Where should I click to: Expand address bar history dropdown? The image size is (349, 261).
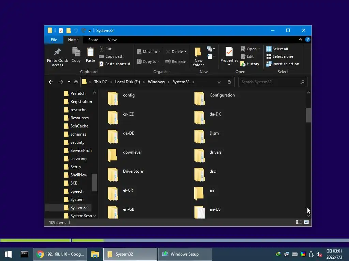point(219,82)
